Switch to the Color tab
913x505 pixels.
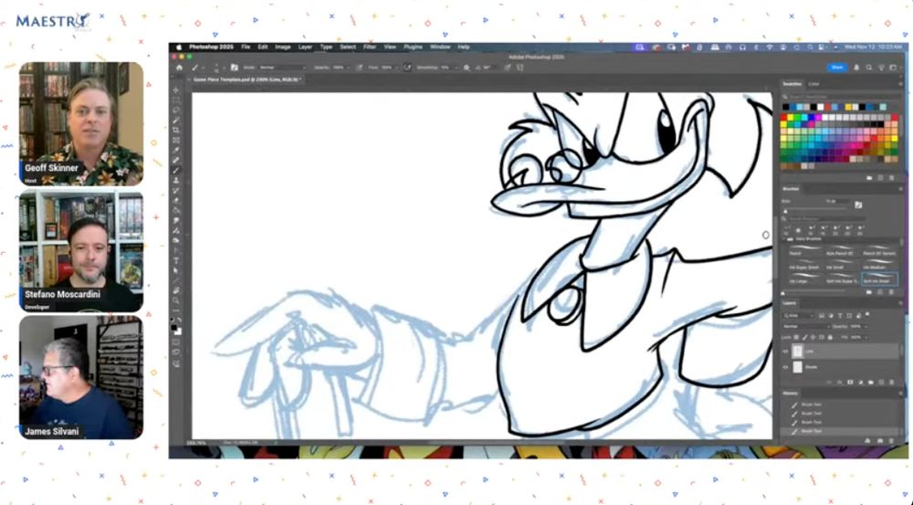[813, 84]
